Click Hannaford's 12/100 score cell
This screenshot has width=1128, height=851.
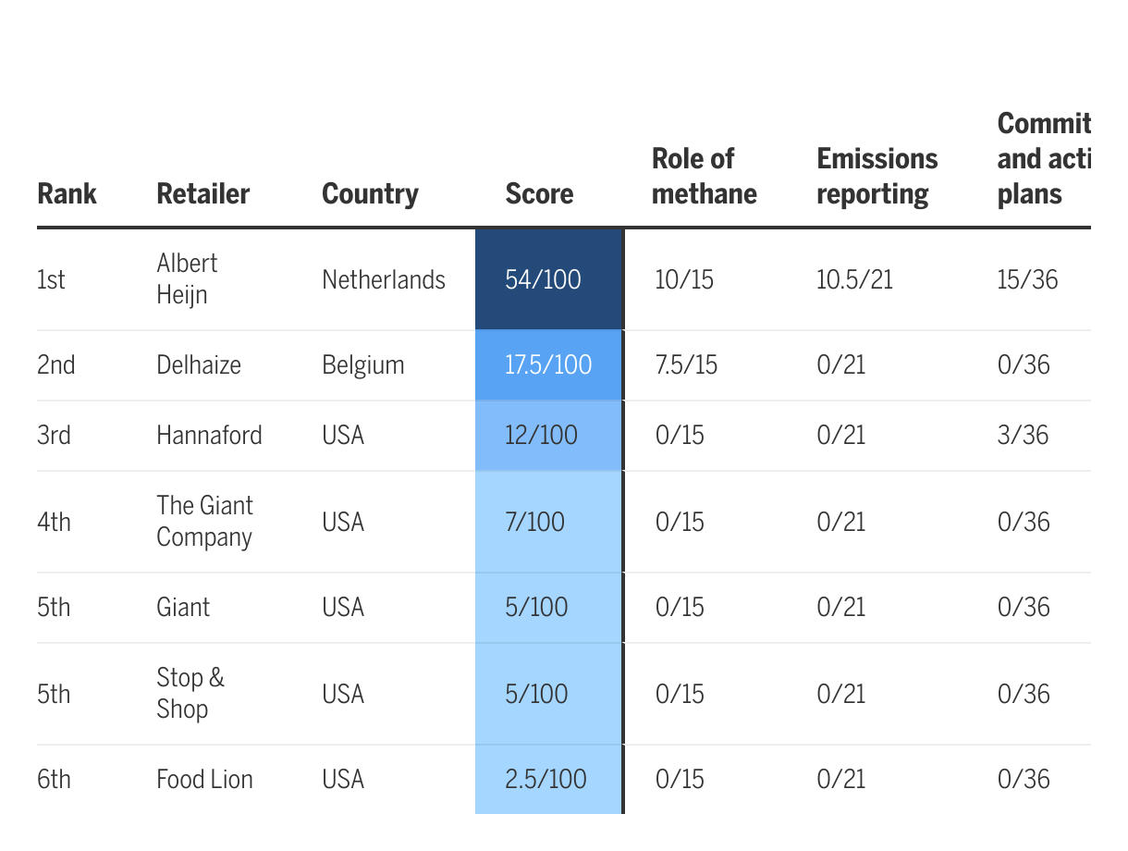(541, 435)
